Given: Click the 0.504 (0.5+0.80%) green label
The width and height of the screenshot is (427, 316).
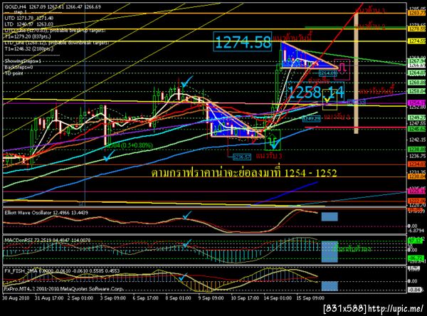Looking at the screenshot, I should click(x=130, y=145).
